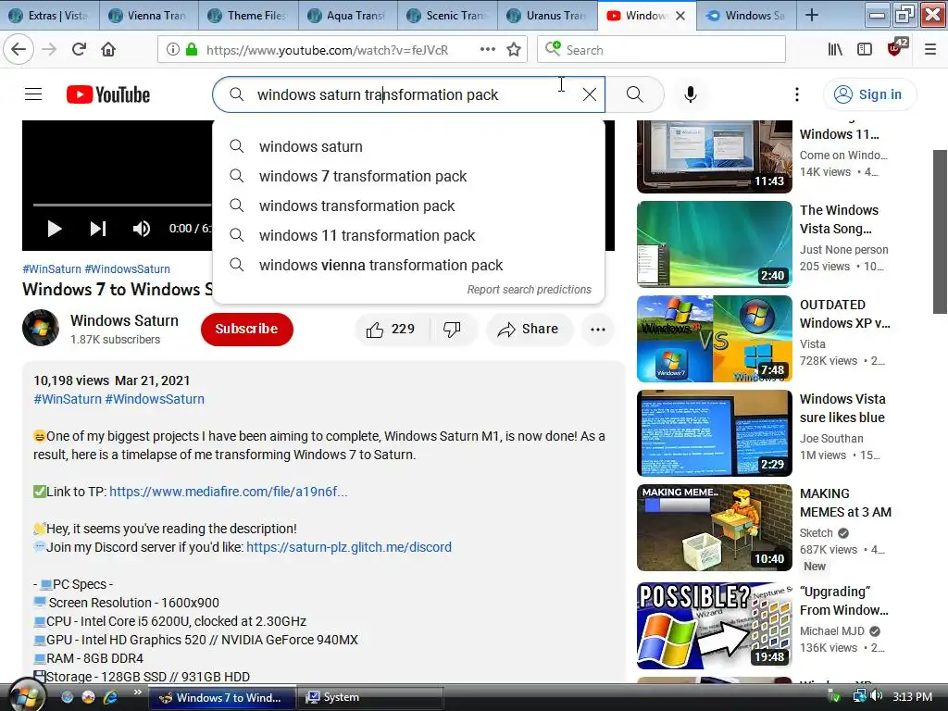The image size is (948, 711).
Task: Open volume control in system tray
Action: click(x=878, y=696)
